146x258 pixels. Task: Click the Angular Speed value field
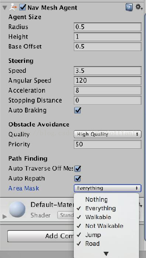pyautogui.click(x=108, y=80)
